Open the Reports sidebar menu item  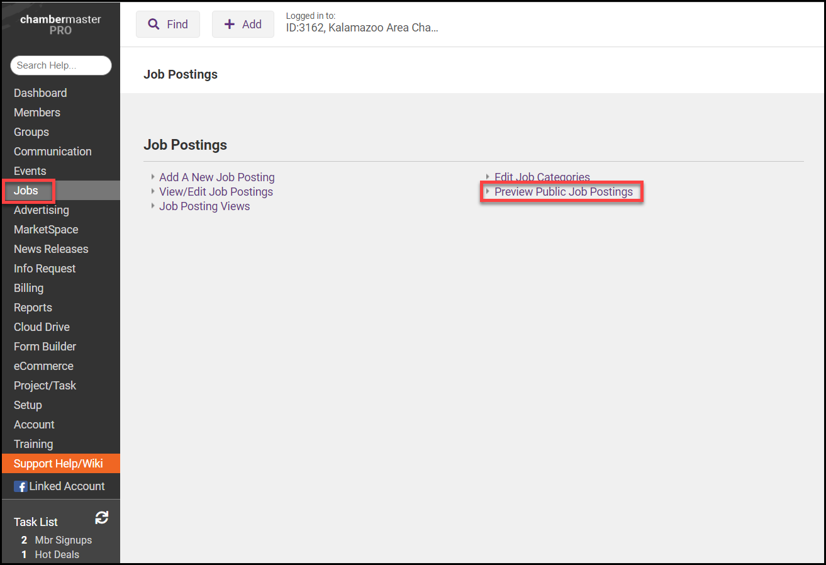33,308
